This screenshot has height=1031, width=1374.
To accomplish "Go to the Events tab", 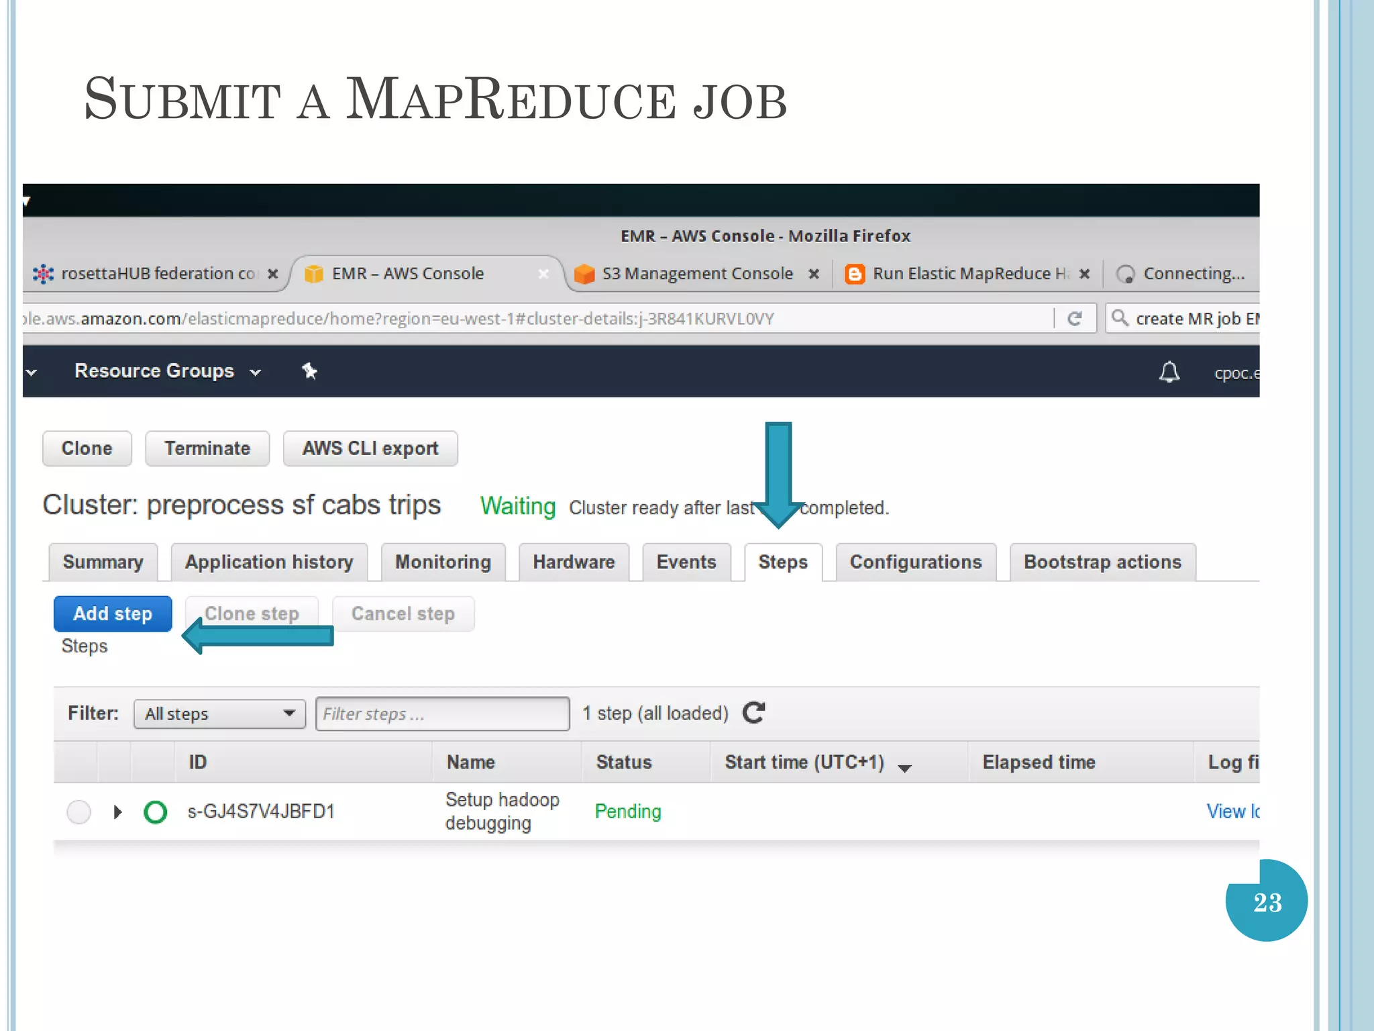I will tap(686, 562).
